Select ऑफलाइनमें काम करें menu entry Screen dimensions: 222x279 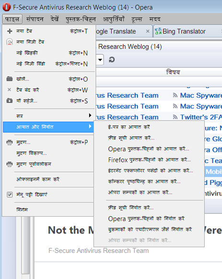pos(48,179)
